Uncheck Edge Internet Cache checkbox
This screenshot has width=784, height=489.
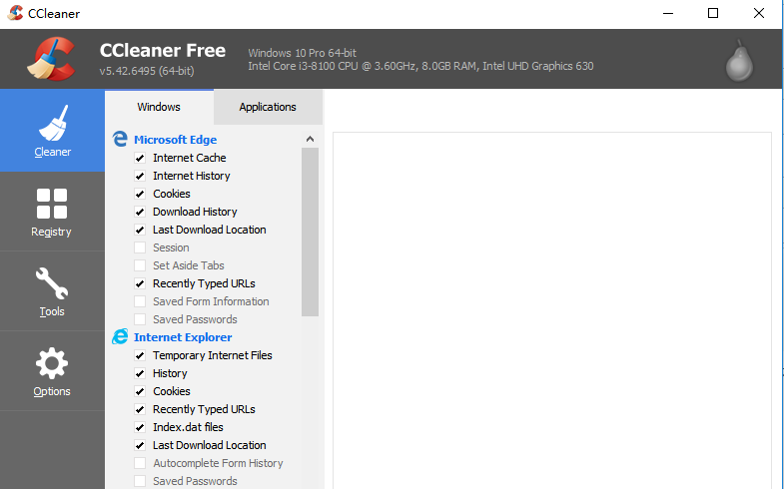(x=140, y=158)
